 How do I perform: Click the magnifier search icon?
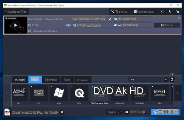pyautogui.click(x=166, y=79)
